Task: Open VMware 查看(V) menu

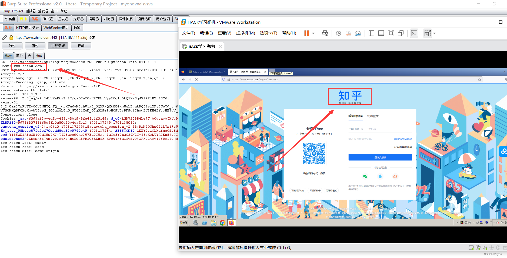Action: click(224, 33)
